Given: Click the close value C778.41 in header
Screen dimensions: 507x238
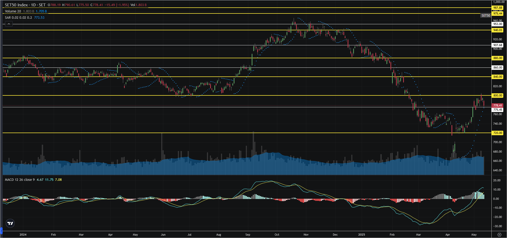Looking at the screenshot, I should tap(96, 5).
